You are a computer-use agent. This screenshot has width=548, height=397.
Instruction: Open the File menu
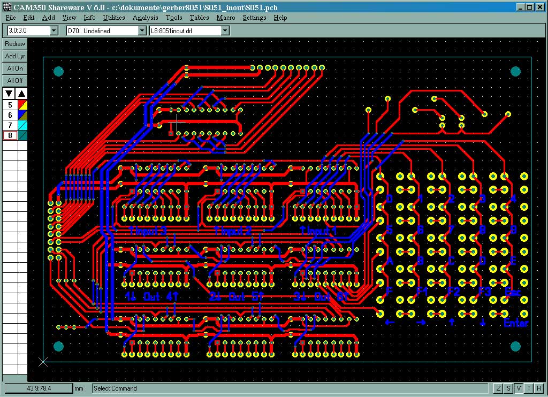11,18
